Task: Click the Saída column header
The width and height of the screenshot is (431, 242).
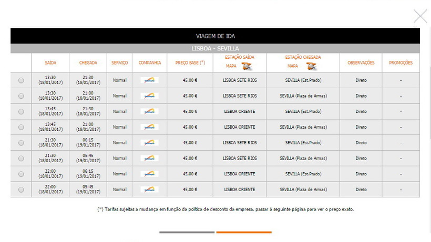Action: [x=50, y=63]
